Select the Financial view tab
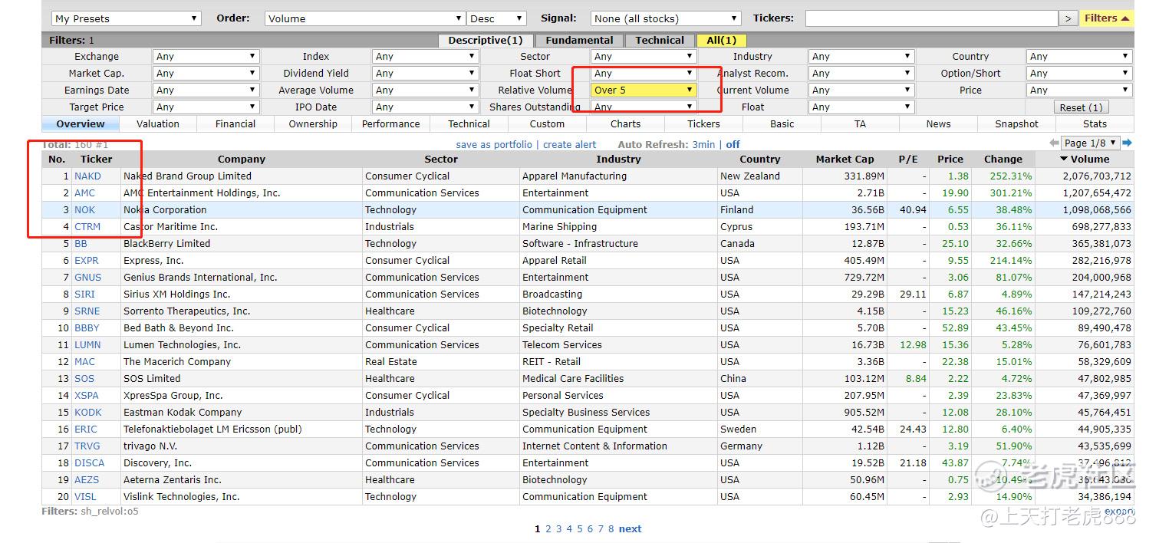This screenshot has width=1159, height=543. tap(235, 123)
